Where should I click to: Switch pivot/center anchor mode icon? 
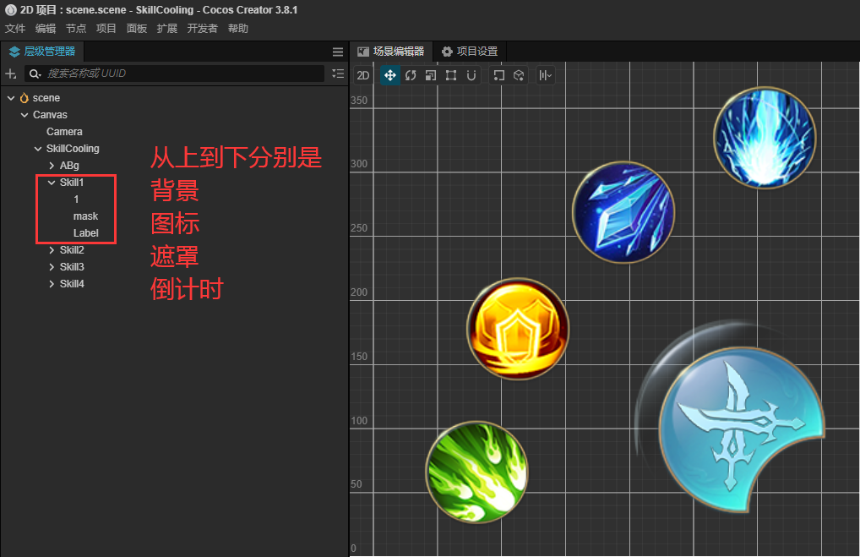498,75
